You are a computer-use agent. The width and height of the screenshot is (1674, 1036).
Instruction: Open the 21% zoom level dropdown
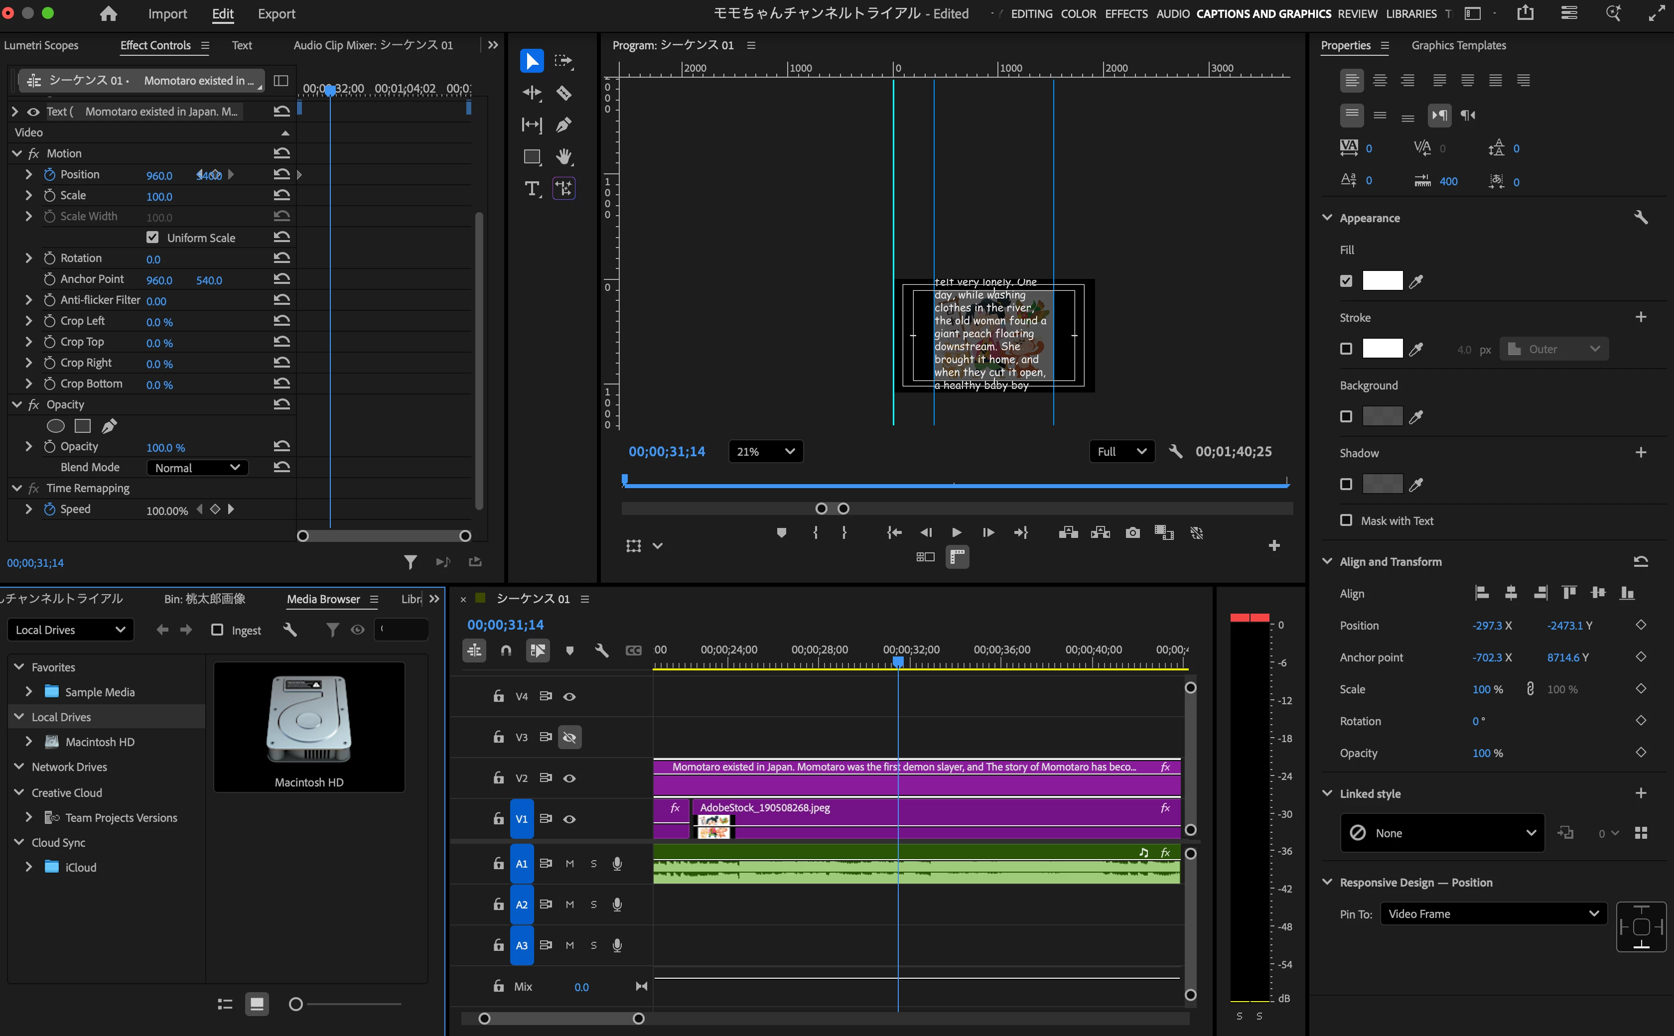click(x=765, y=452)
